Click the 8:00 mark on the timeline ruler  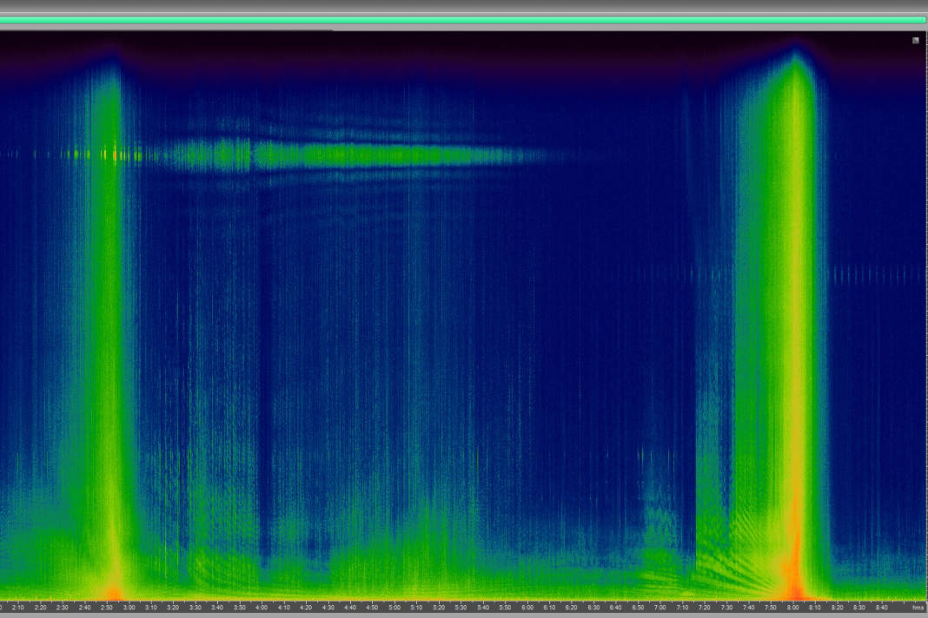[x=792, y=607]
